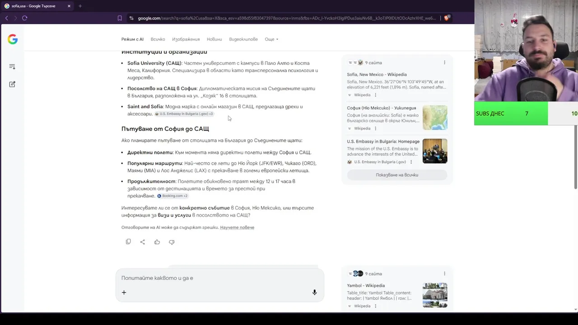Open site info icon beside google.com

131,18
